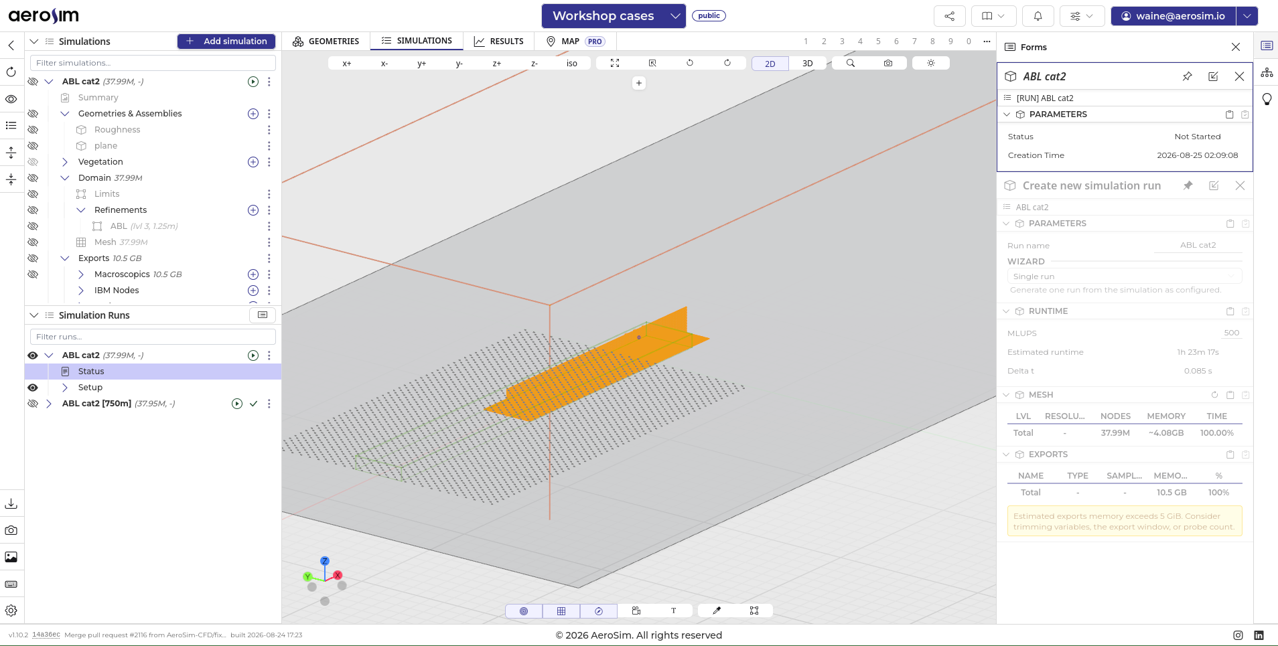Image resolution: width=1278 pixels, height=646 pixels.
Task: Expand the Vegetation tree node
Action: (x=65, y=162)
